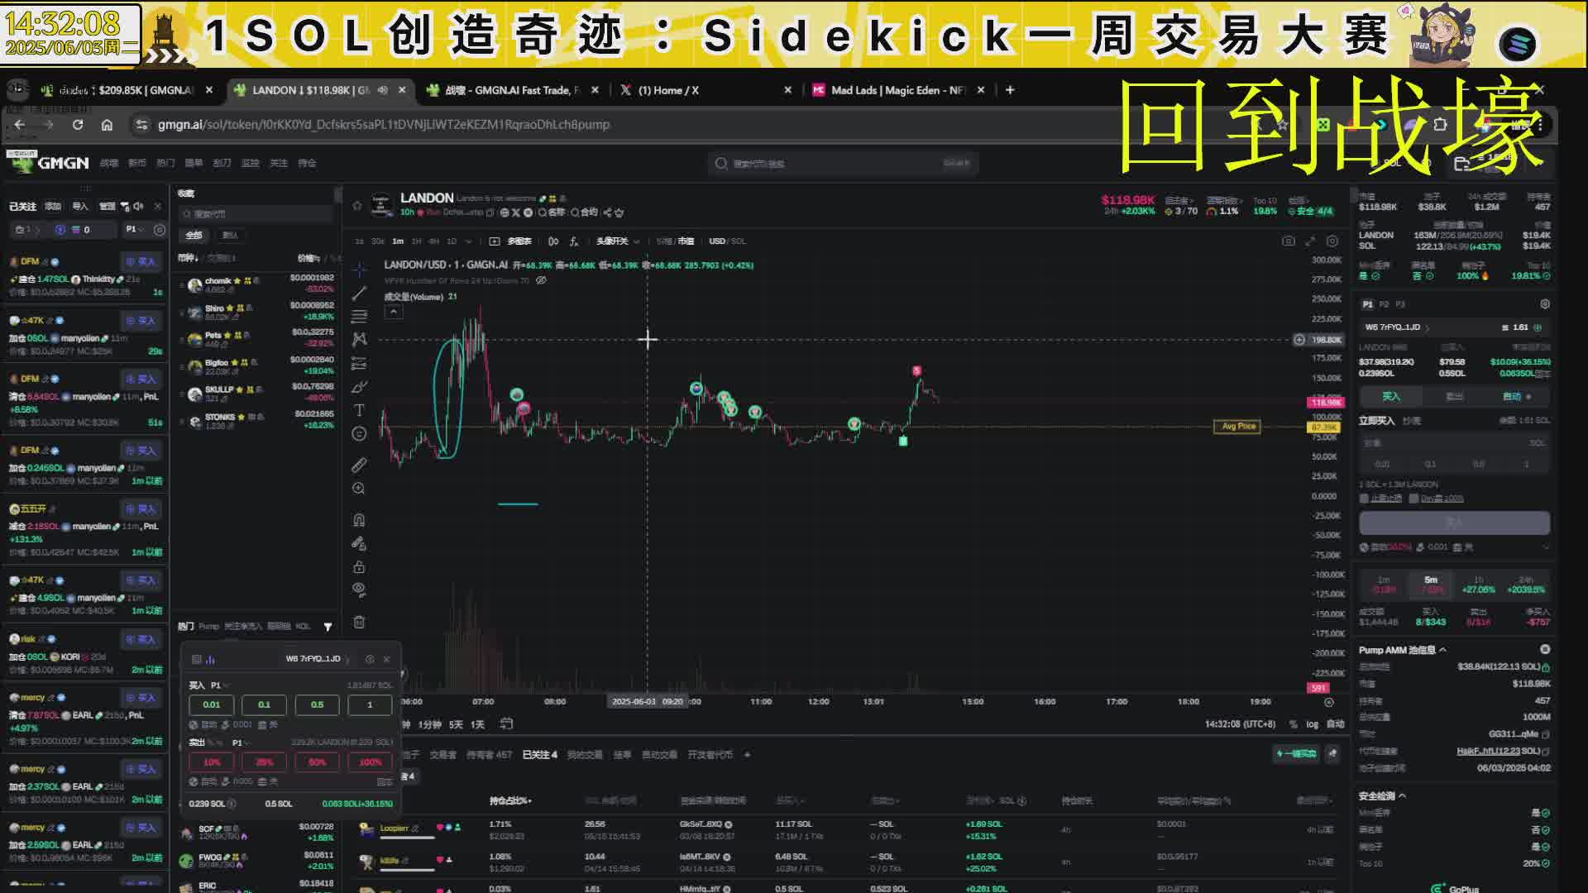This screenshot has width=1588, height=893.
Task: Click the share icon in token header
Action: coord(608,213)
